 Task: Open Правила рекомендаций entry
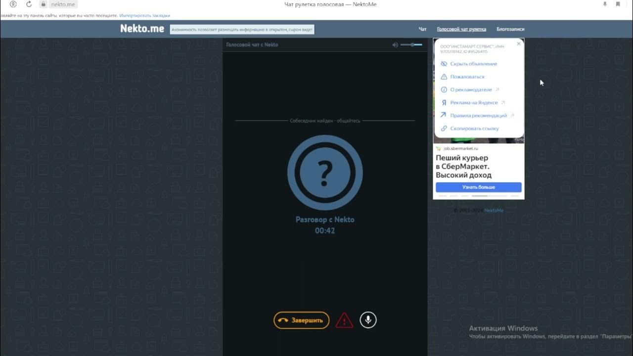tap(478, 115)
